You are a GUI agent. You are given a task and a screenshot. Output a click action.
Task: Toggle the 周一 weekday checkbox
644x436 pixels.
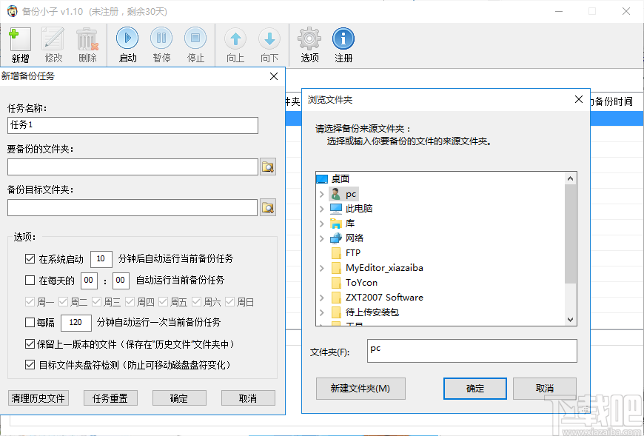coord(30,302)
